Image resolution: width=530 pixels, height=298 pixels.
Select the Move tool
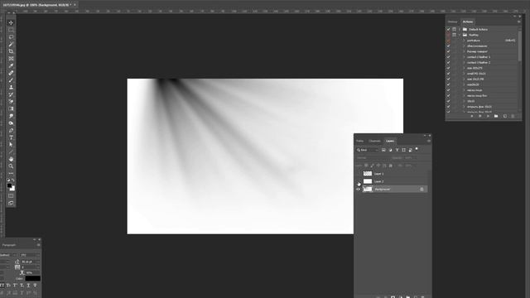[x=11, y=22]
